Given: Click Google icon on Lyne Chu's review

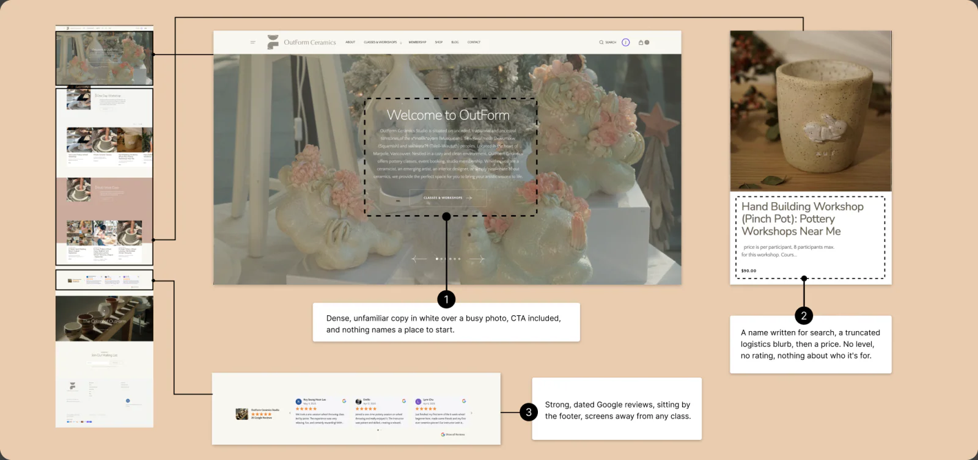Looking at the screenshot, I should coord(464,401).
